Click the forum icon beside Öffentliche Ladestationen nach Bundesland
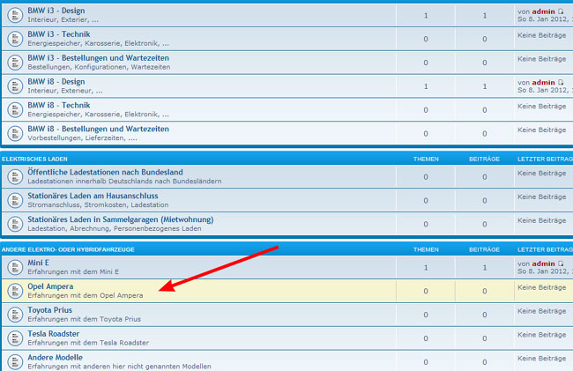Image resolution: width=573 pixels, height=371 pixels. coord(14,176)
